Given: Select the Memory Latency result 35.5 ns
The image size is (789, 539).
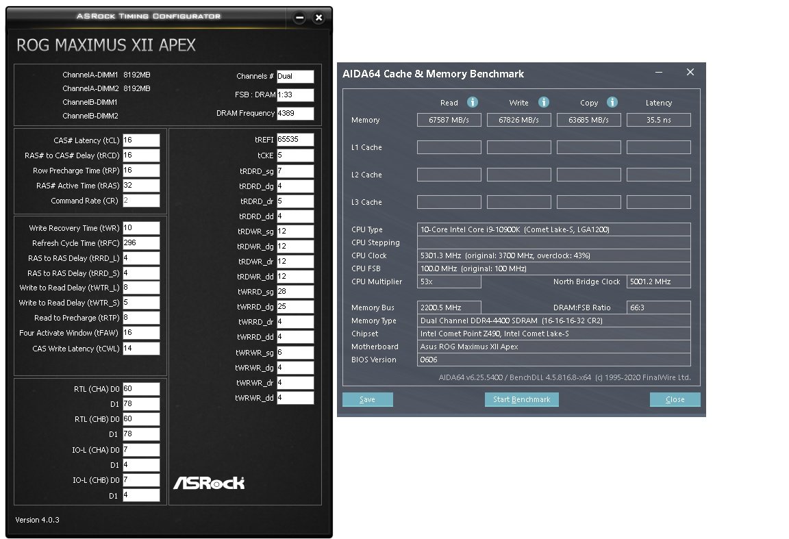Looking at the screenshot, I should 659,120.
